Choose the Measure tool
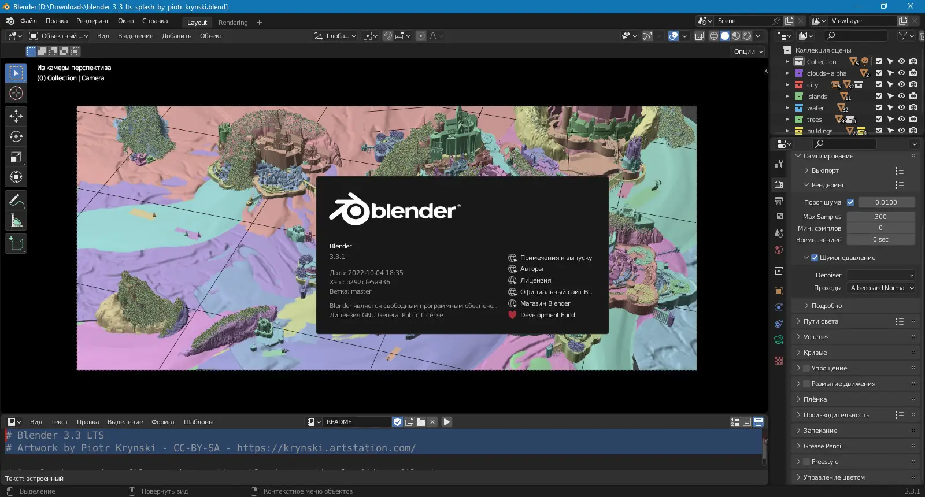Image resolution: width=925 pixels, height=497 pixels. click(x=16, y=221)
